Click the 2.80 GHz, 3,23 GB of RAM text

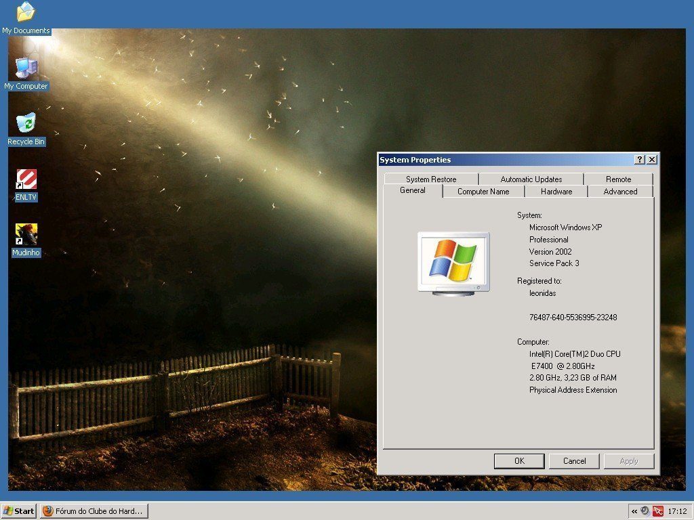[x=573, y=378]
